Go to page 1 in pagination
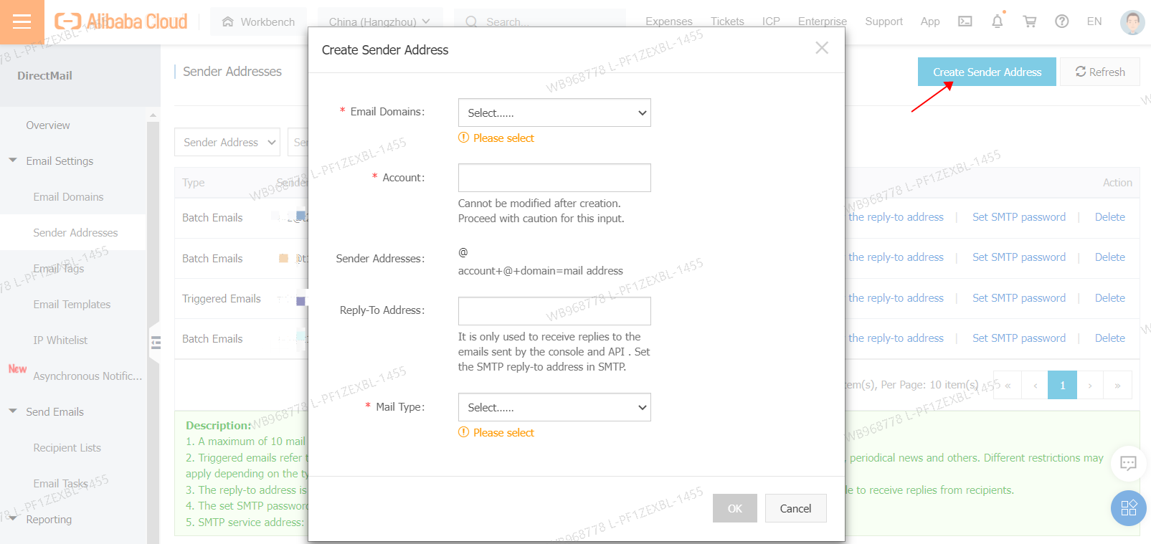The height and width of the screenshot is (544, 1151). (1062, 385)
